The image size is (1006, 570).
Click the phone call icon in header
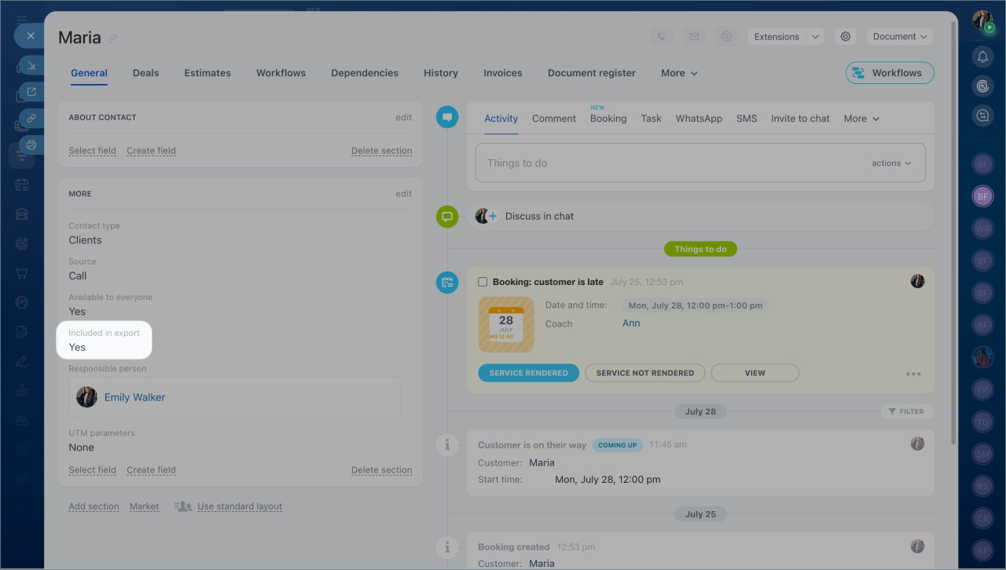[x=662, y=37]
